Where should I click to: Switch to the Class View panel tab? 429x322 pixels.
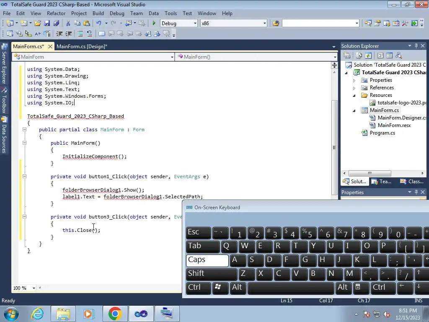(x=412, y=181)
